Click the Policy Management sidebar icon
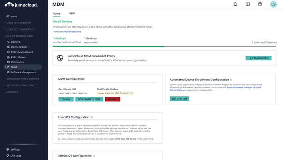The image size is (283, 160). pos(8,52)
